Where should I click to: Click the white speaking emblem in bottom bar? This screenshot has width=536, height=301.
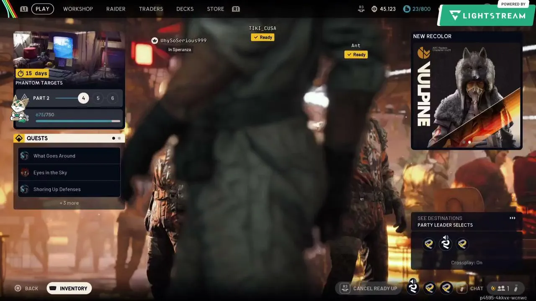click(x=413, y=287)
